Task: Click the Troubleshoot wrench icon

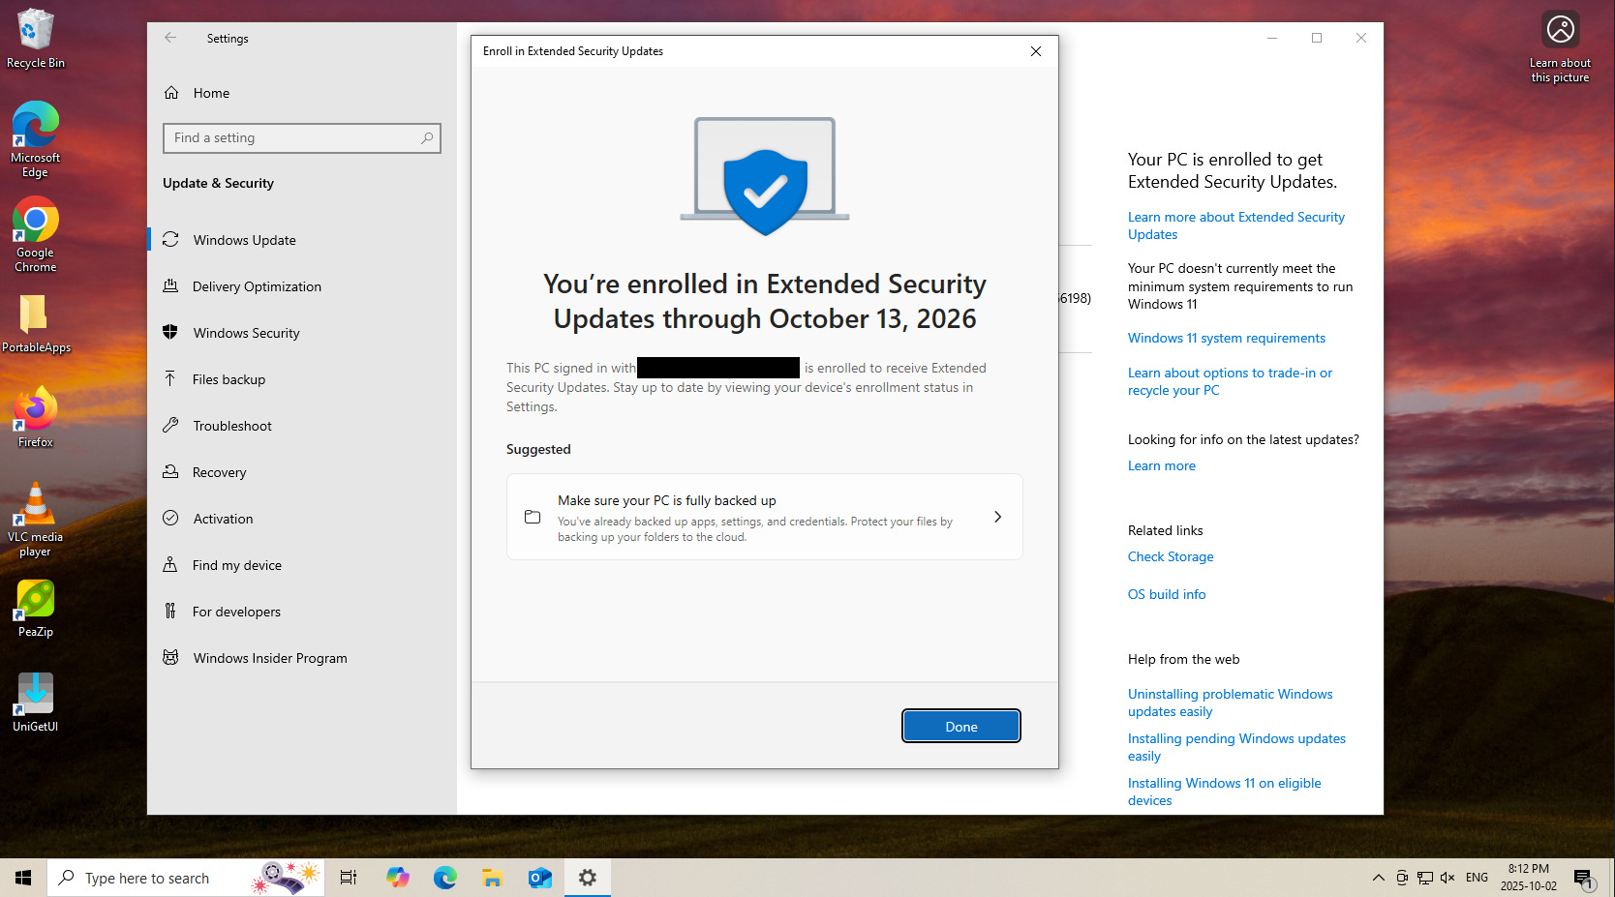Action: [x=170, y=425]
